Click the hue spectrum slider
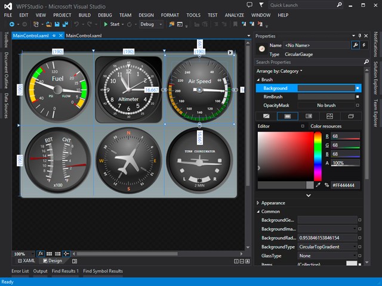The height and width of the screenshot is (286, 382). point(318,155)
